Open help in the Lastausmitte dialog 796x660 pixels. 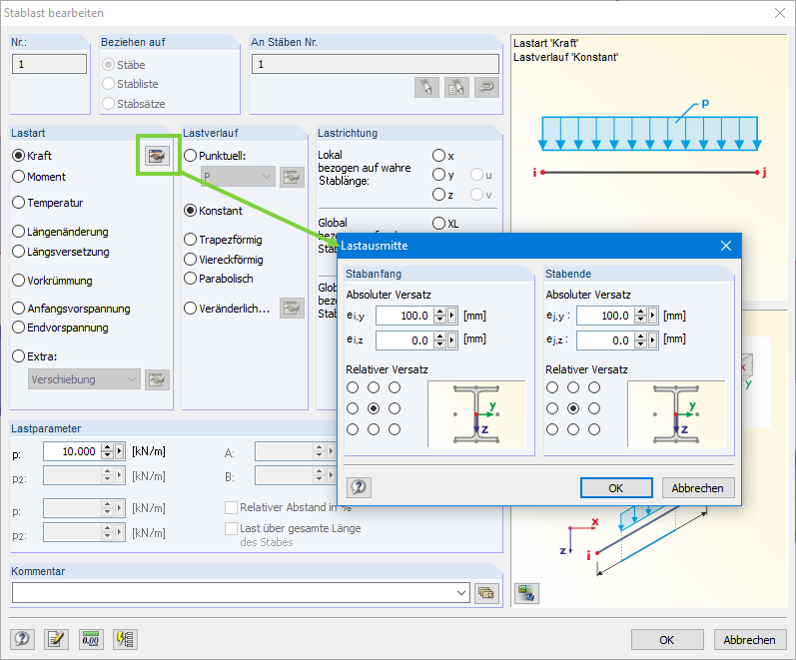359,487
